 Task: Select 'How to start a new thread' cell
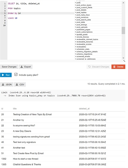point(26,159)
